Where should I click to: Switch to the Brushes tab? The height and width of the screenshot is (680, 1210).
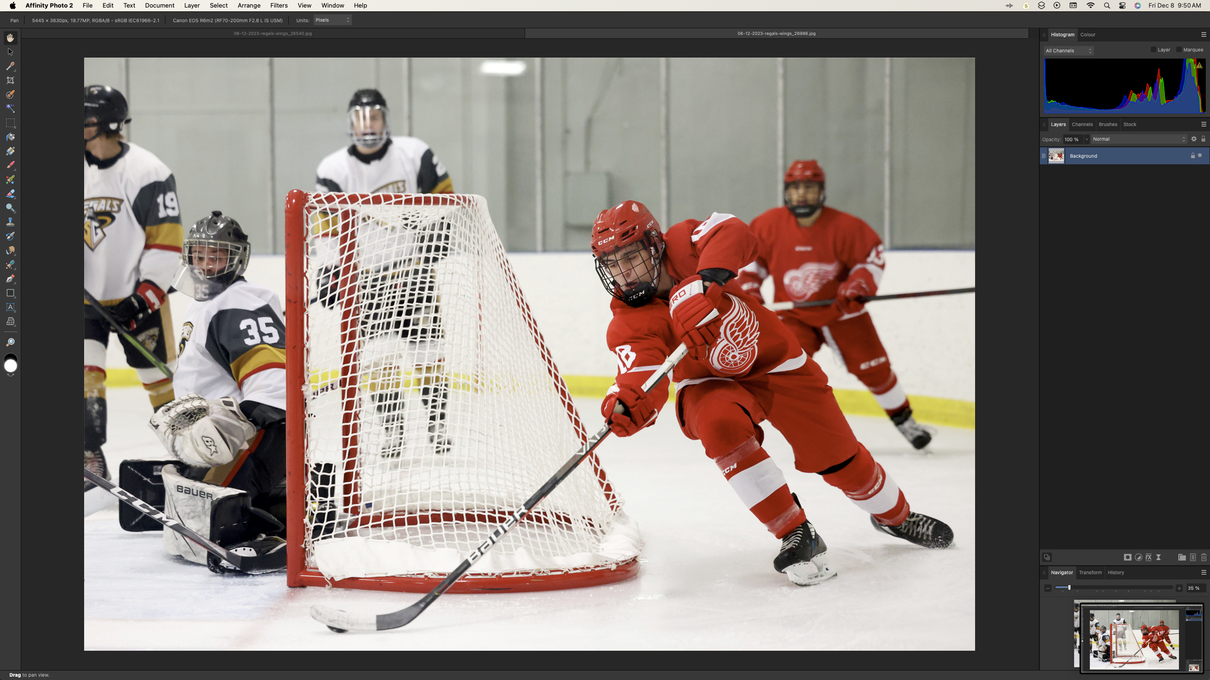click(x=1108, y=124)
